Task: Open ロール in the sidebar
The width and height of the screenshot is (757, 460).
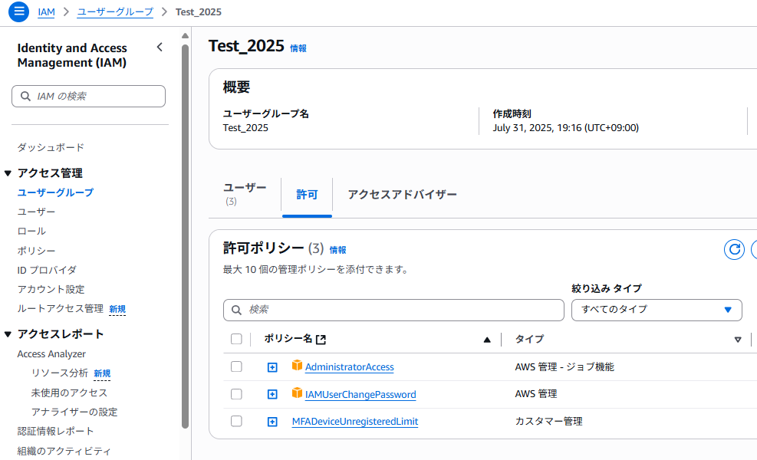Action: [x=31, y=232]
